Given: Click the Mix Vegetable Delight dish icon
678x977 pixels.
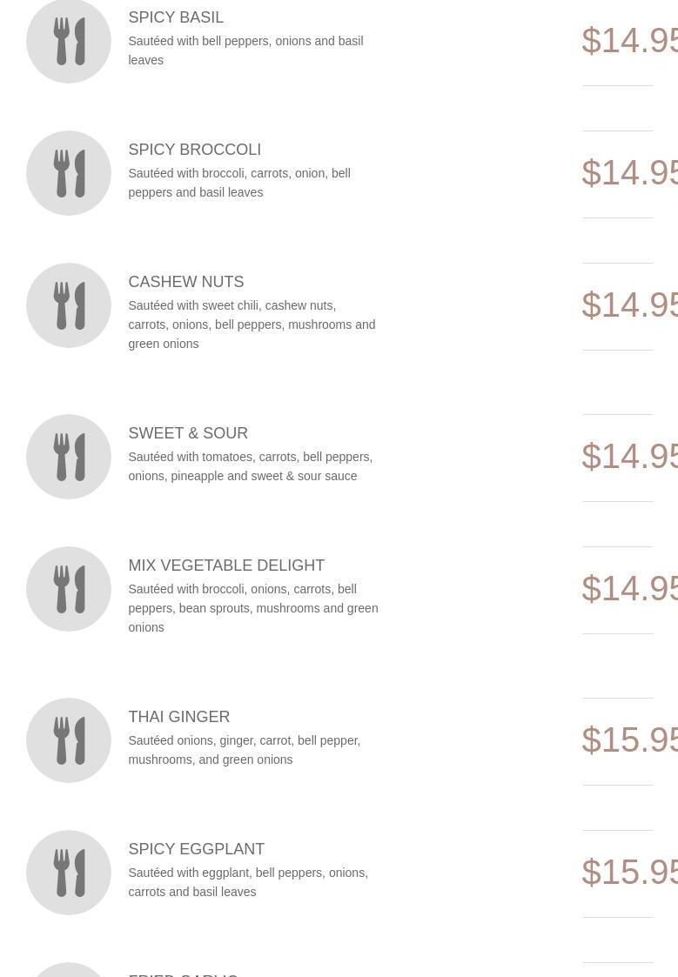Looking at the screenshot, I should (69, 589).
